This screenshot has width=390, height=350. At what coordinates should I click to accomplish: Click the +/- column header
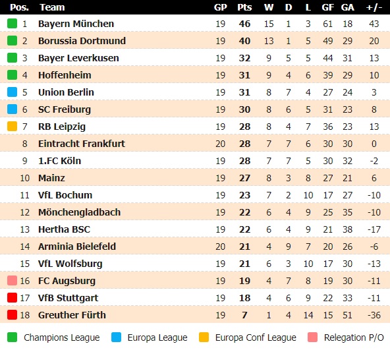pos(374,7)
